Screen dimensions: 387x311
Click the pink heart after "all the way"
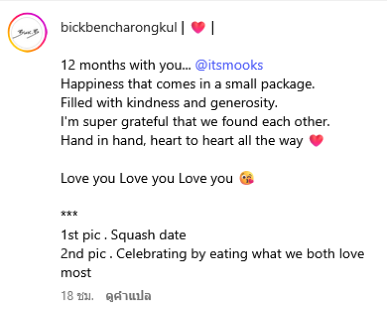click(315, 141)
